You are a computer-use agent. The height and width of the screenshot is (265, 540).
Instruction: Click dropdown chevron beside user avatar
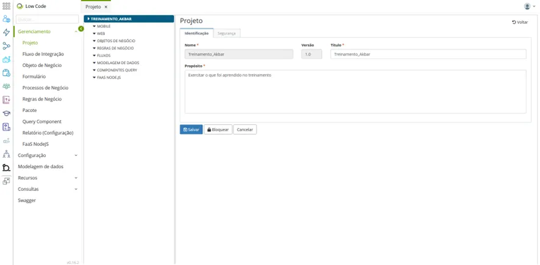click(534, 6)
